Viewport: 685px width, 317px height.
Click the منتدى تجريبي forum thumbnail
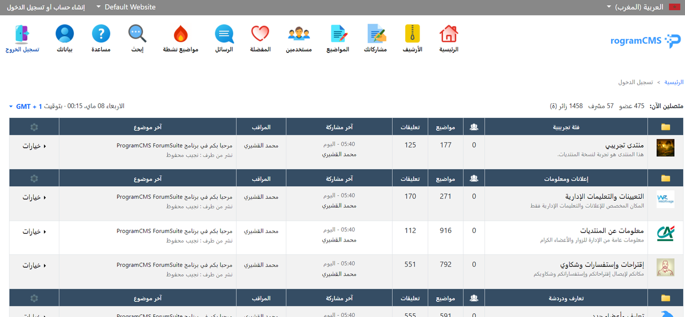665,147
